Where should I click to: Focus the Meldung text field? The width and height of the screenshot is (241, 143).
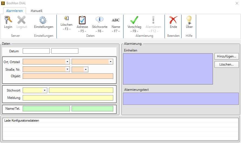68,98
